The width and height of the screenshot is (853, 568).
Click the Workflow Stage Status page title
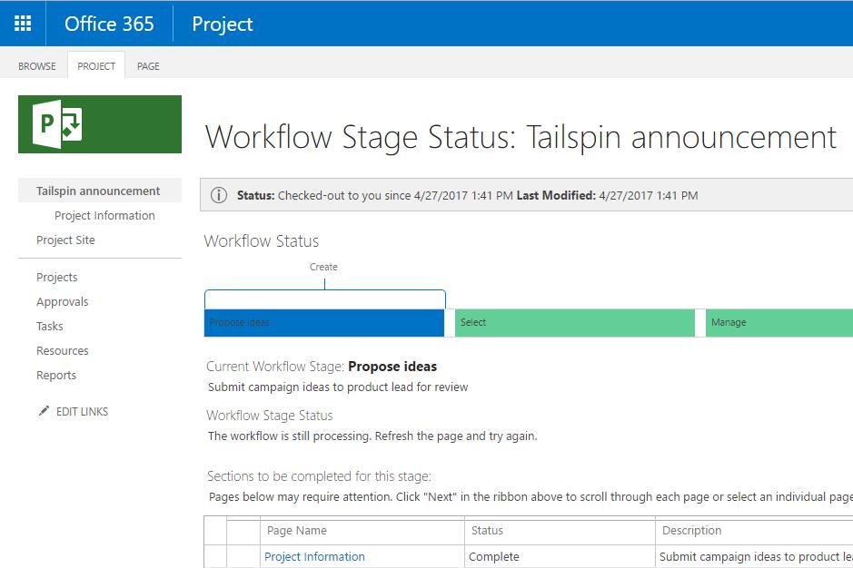point(521,136)
